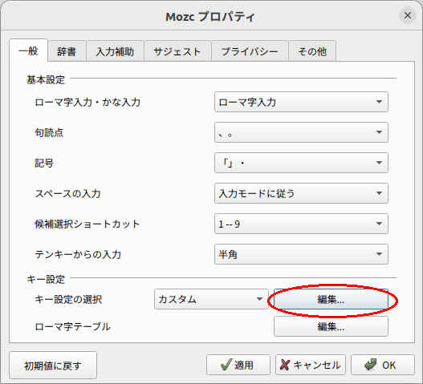The height and width of the screenshot is (384, 423).
Task: Expand the 句読点 punctuation dropdown
Action: point(301,132)
